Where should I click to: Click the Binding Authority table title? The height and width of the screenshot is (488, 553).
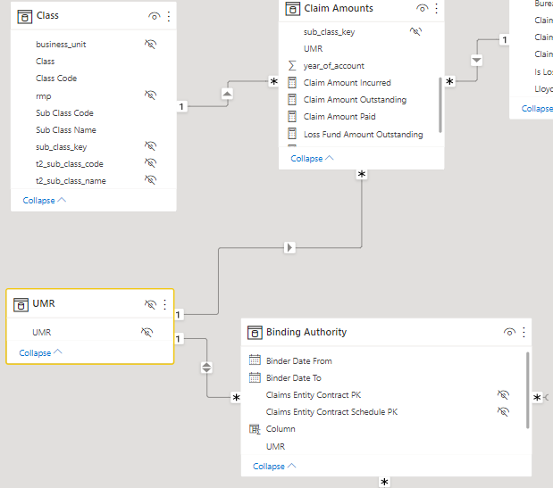[x=306, y=332]
